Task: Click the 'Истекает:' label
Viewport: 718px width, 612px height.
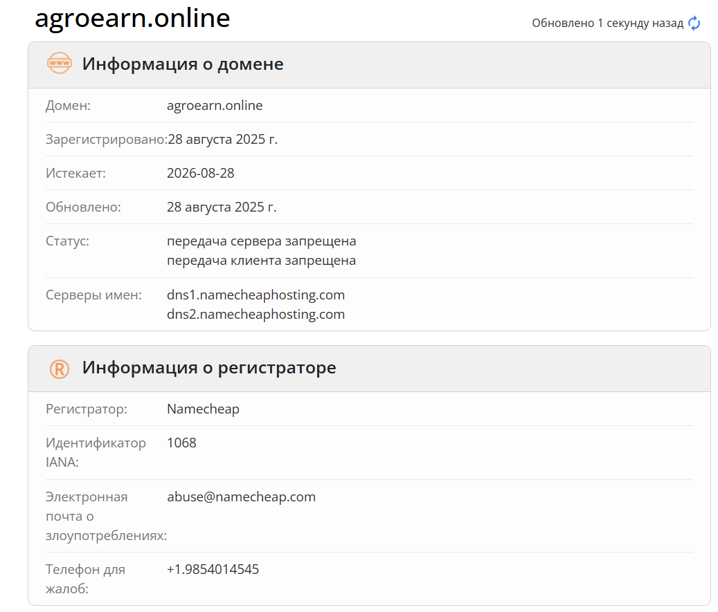Action: (x=75, y=174)
